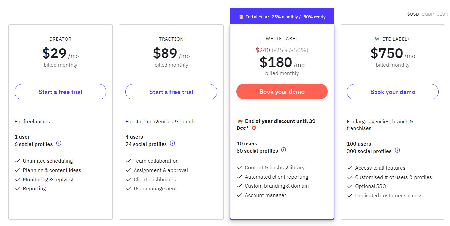The height and width of the screenshot is (226, 450).
Task: Click the info icon beside 24 social profiles
Action: (172, 143)
